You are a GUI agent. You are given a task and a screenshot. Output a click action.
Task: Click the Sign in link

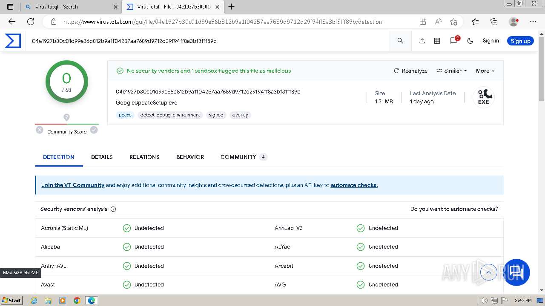490,41
